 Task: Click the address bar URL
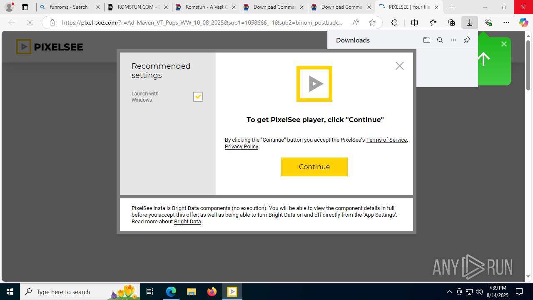pos(202,22)
